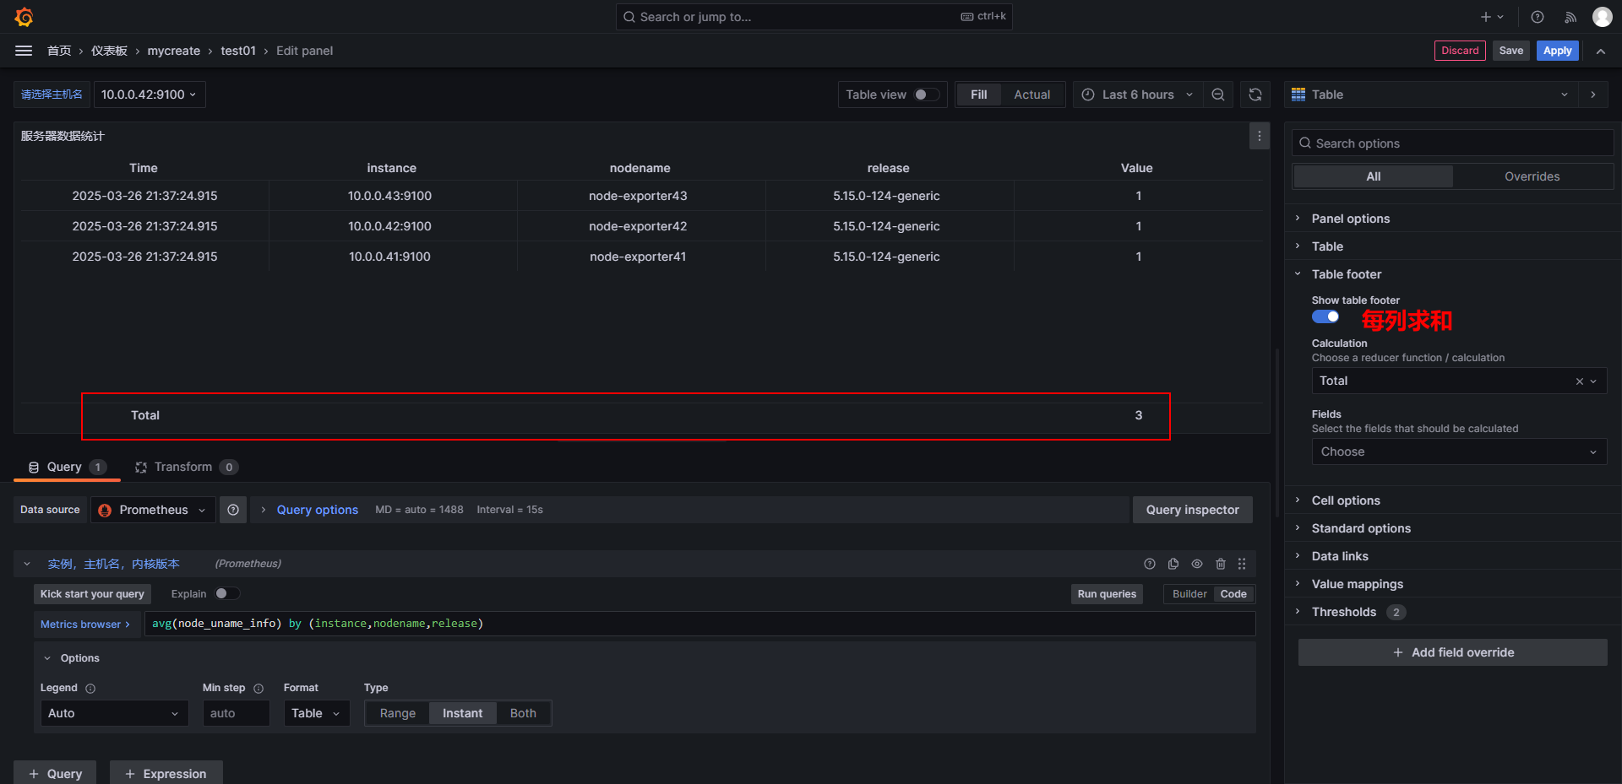Open the Table visualization picker
The height and width of the screenshot is (784, 1622).
click(x=1430, y=95)
